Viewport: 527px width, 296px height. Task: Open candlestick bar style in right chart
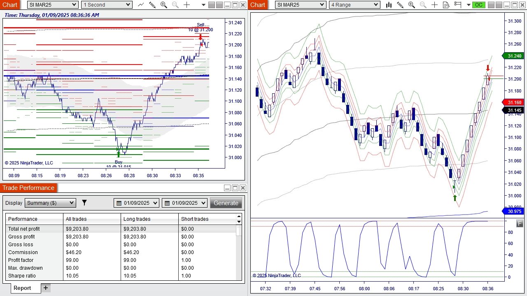pyautogui.click(x=389, y=5)
